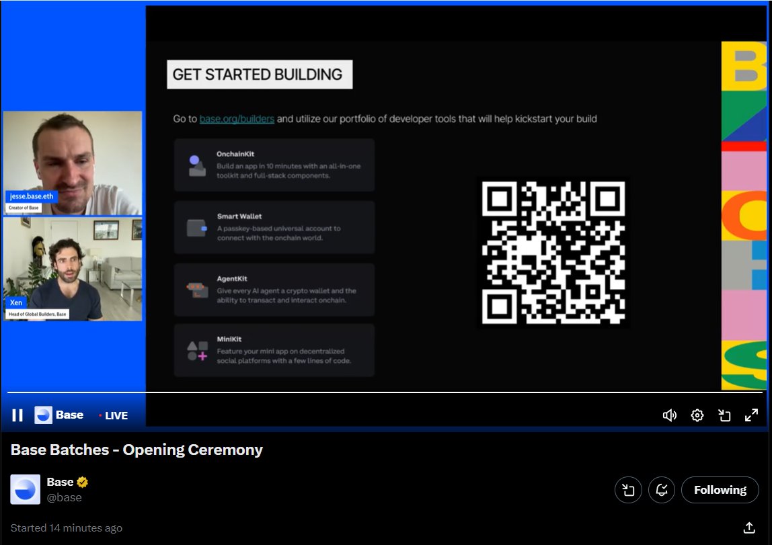The width and height of the screenshot is (772, 545).
Task: Click Xen's webcam feed
Action: coord(73,269)
